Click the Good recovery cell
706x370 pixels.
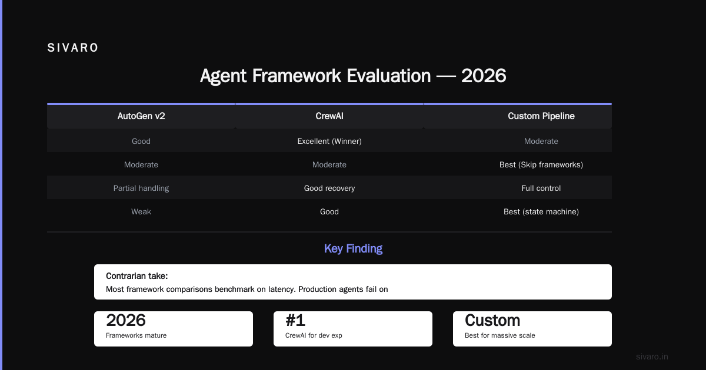329,188
